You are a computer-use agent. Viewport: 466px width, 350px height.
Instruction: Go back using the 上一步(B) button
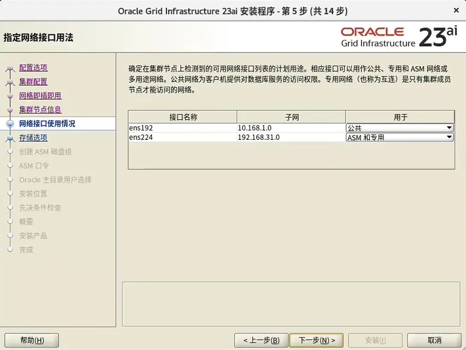point(262,339)
